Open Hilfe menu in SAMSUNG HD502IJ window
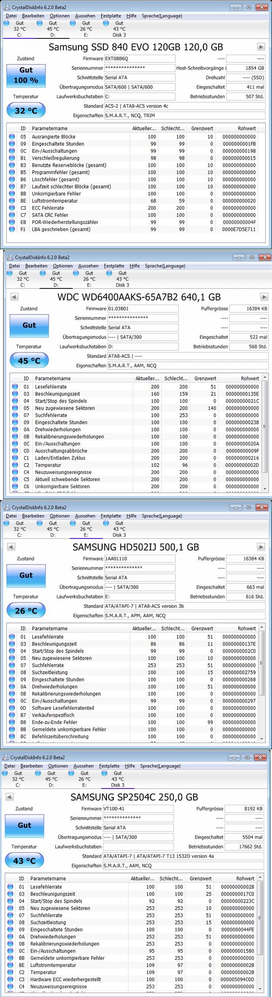The width and height of the screenshot is (272, 997). (131, 516)
